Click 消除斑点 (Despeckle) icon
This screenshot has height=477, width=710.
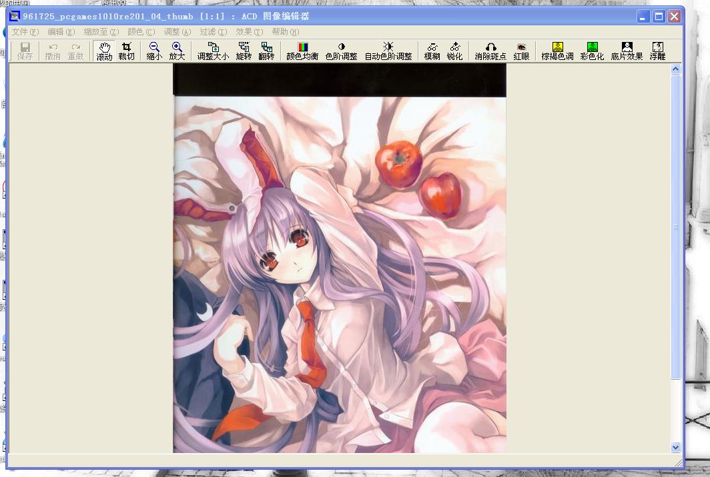point(490,51)
